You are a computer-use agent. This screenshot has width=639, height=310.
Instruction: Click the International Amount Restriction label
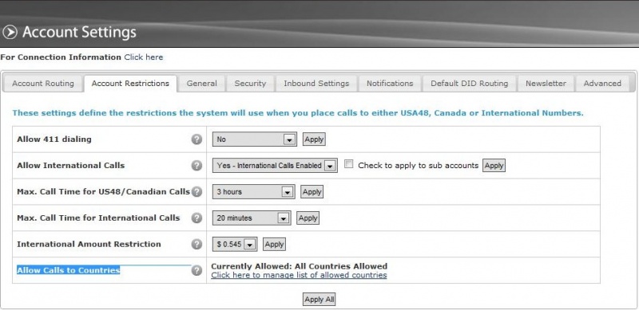coord(89,244)
